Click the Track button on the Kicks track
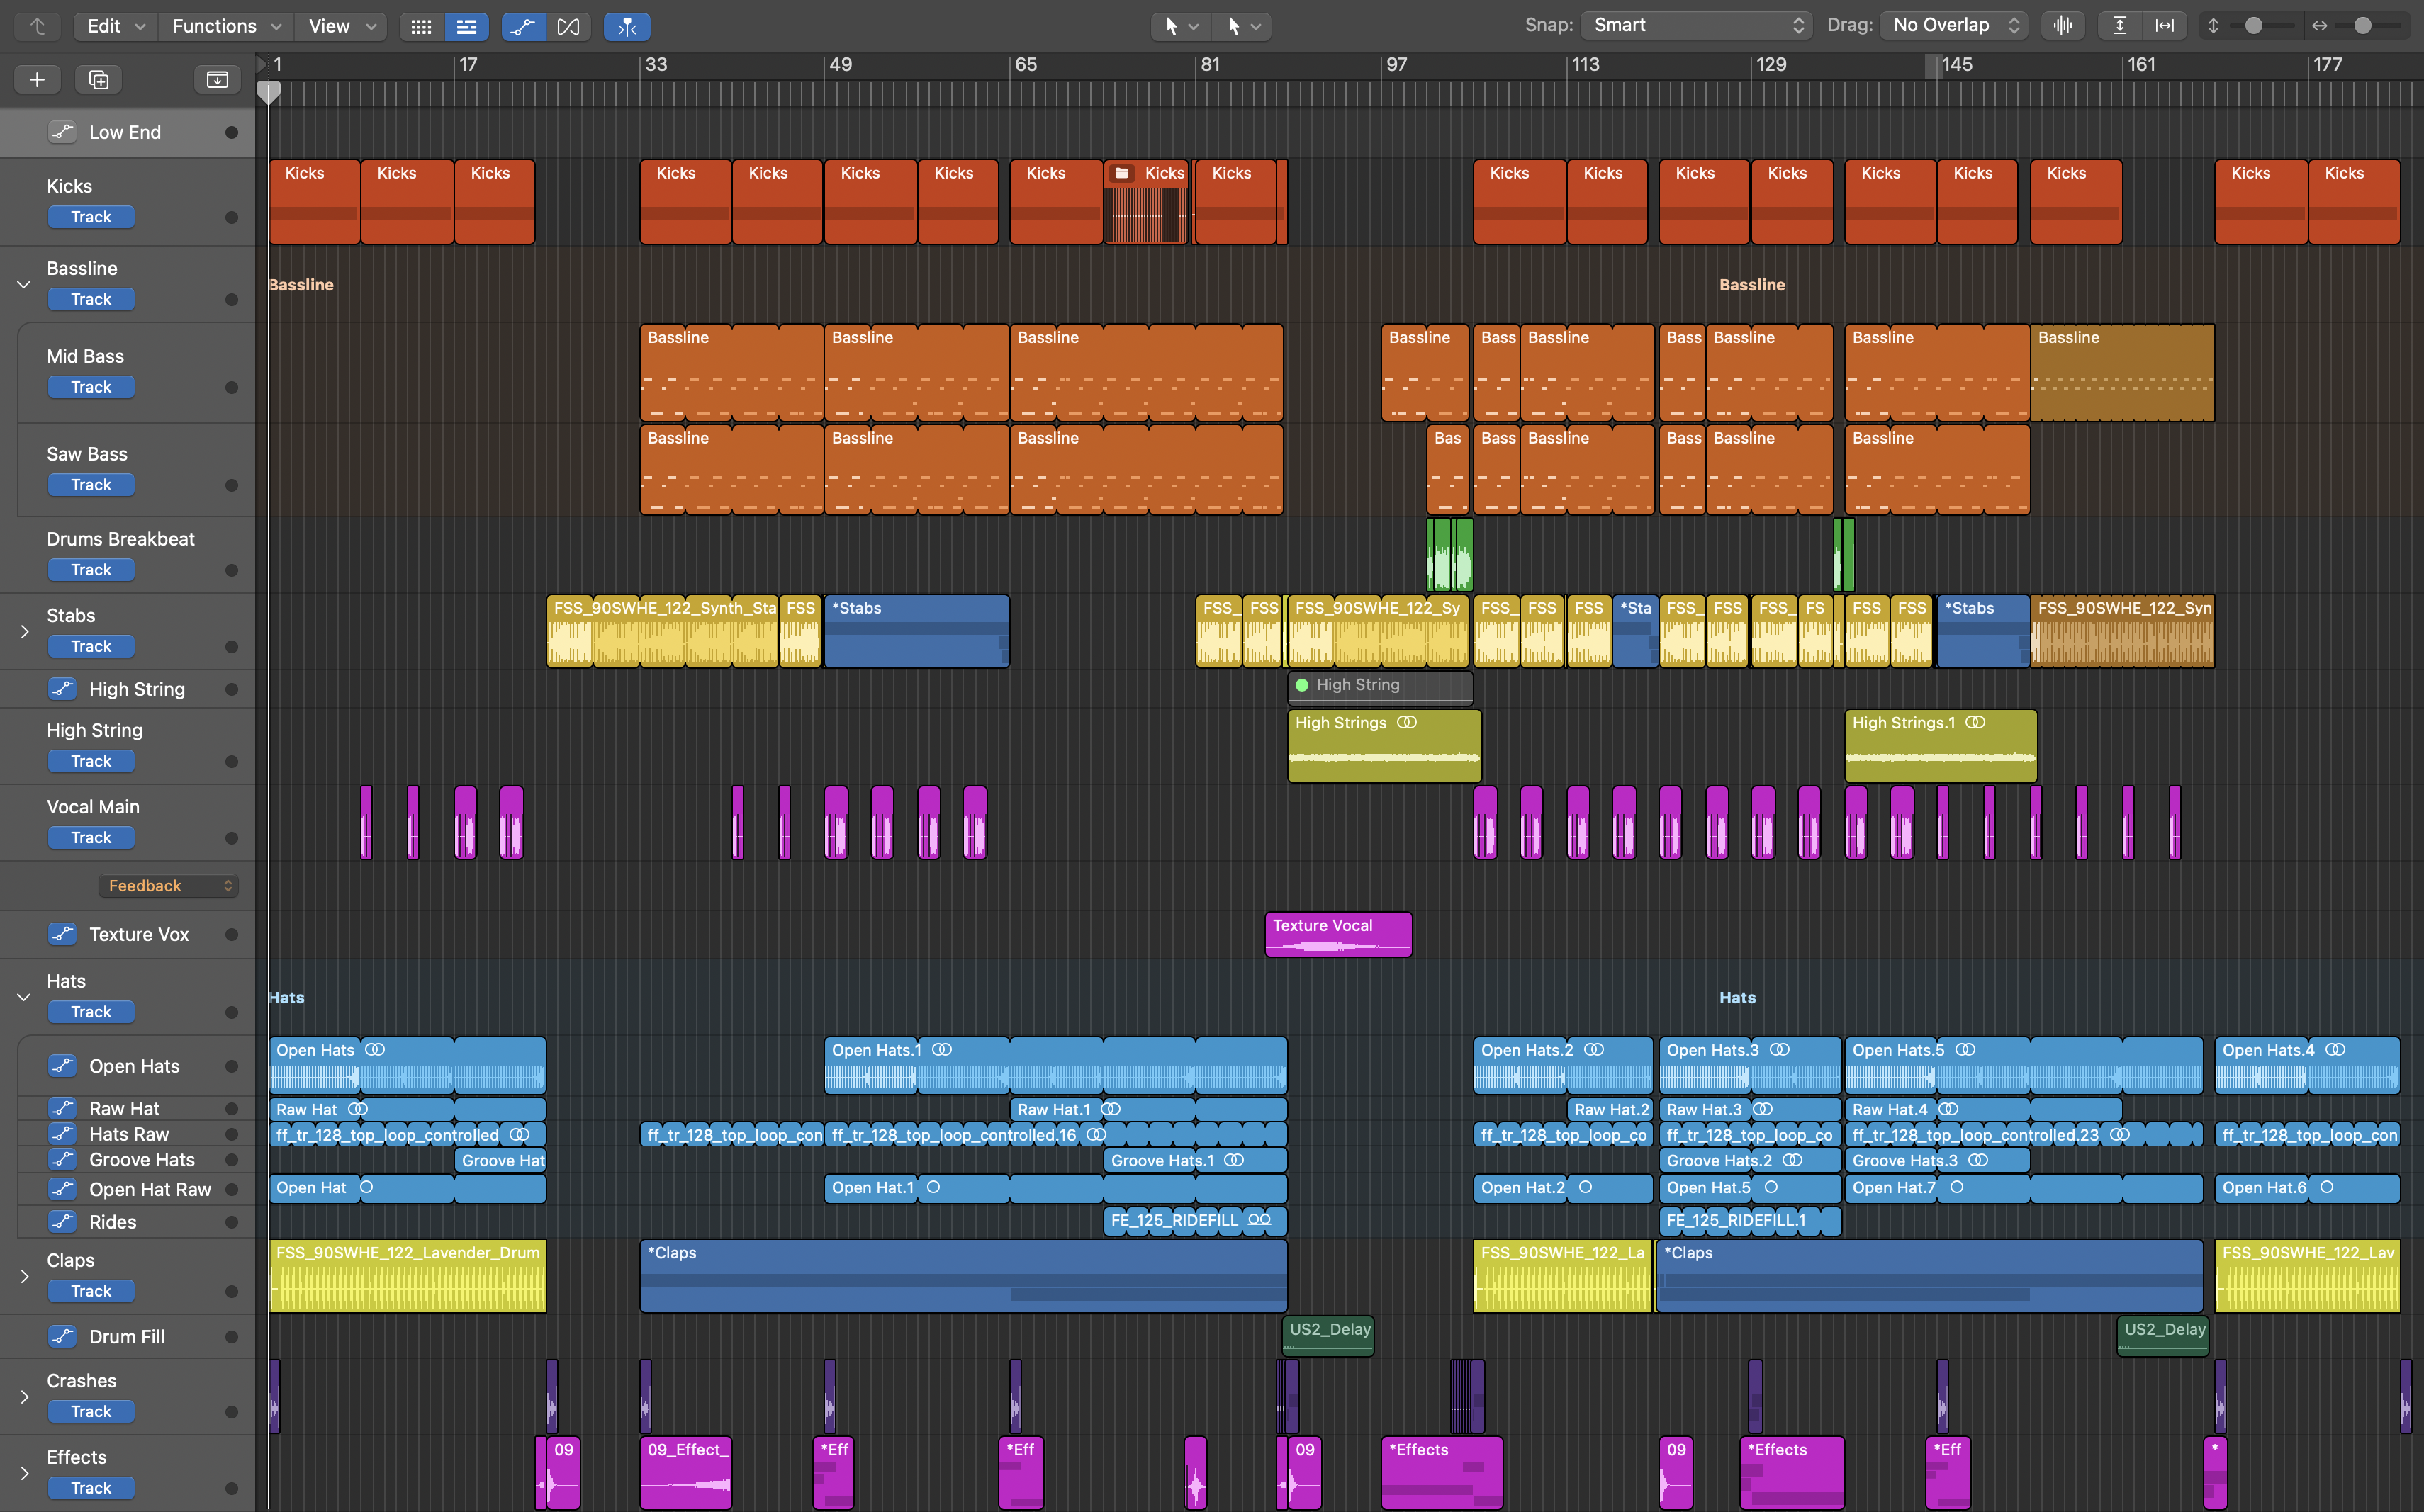 coord(91,217)
